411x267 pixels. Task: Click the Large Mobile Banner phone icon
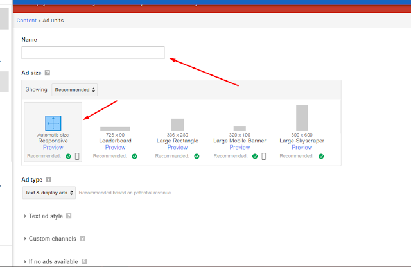[x=264, y=156]
